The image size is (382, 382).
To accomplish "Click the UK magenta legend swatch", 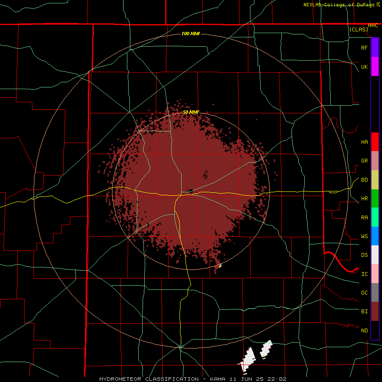I will click(x=375, y=67).
